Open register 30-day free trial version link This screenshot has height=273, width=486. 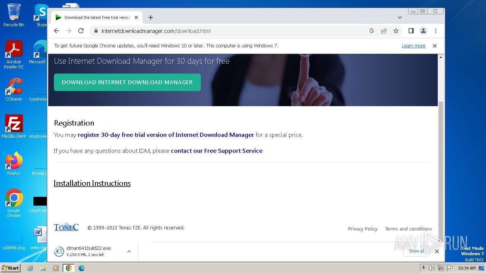pos(166,135)
